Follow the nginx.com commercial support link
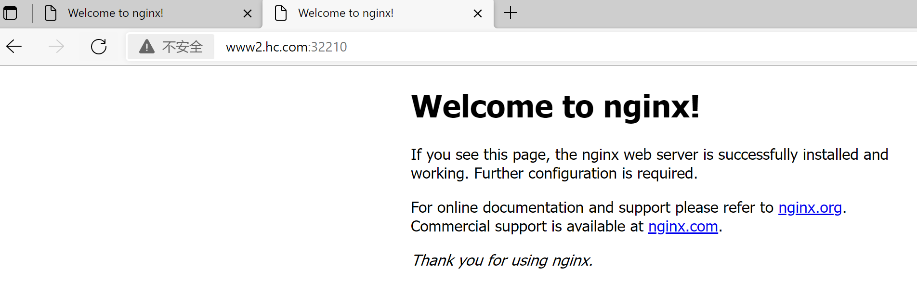Viewport: 917px width, 308px height. [x=682, y=226]
